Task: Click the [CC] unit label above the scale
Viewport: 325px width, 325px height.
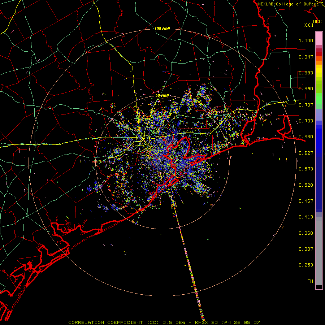Action: [x=308, y=25]
